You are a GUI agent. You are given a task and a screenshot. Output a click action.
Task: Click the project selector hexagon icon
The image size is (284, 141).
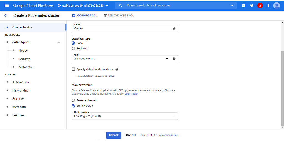[59, 6]
